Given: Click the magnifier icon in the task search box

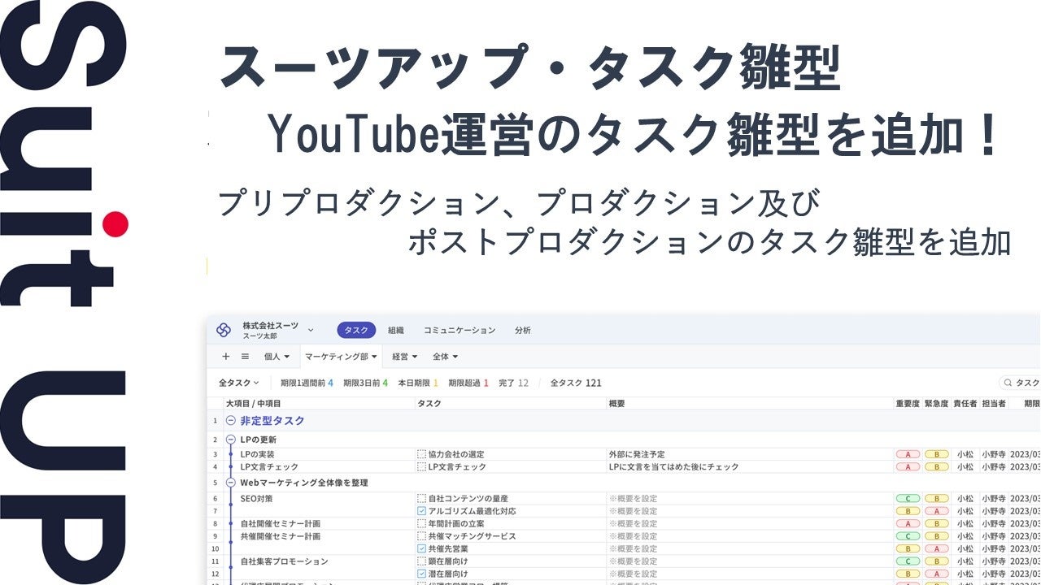Looking at the screenshot, I should 1008,383.
